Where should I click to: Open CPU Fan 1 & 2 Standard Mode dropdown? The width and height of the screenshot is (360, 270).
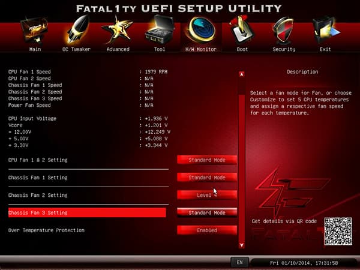click(207, 160)
